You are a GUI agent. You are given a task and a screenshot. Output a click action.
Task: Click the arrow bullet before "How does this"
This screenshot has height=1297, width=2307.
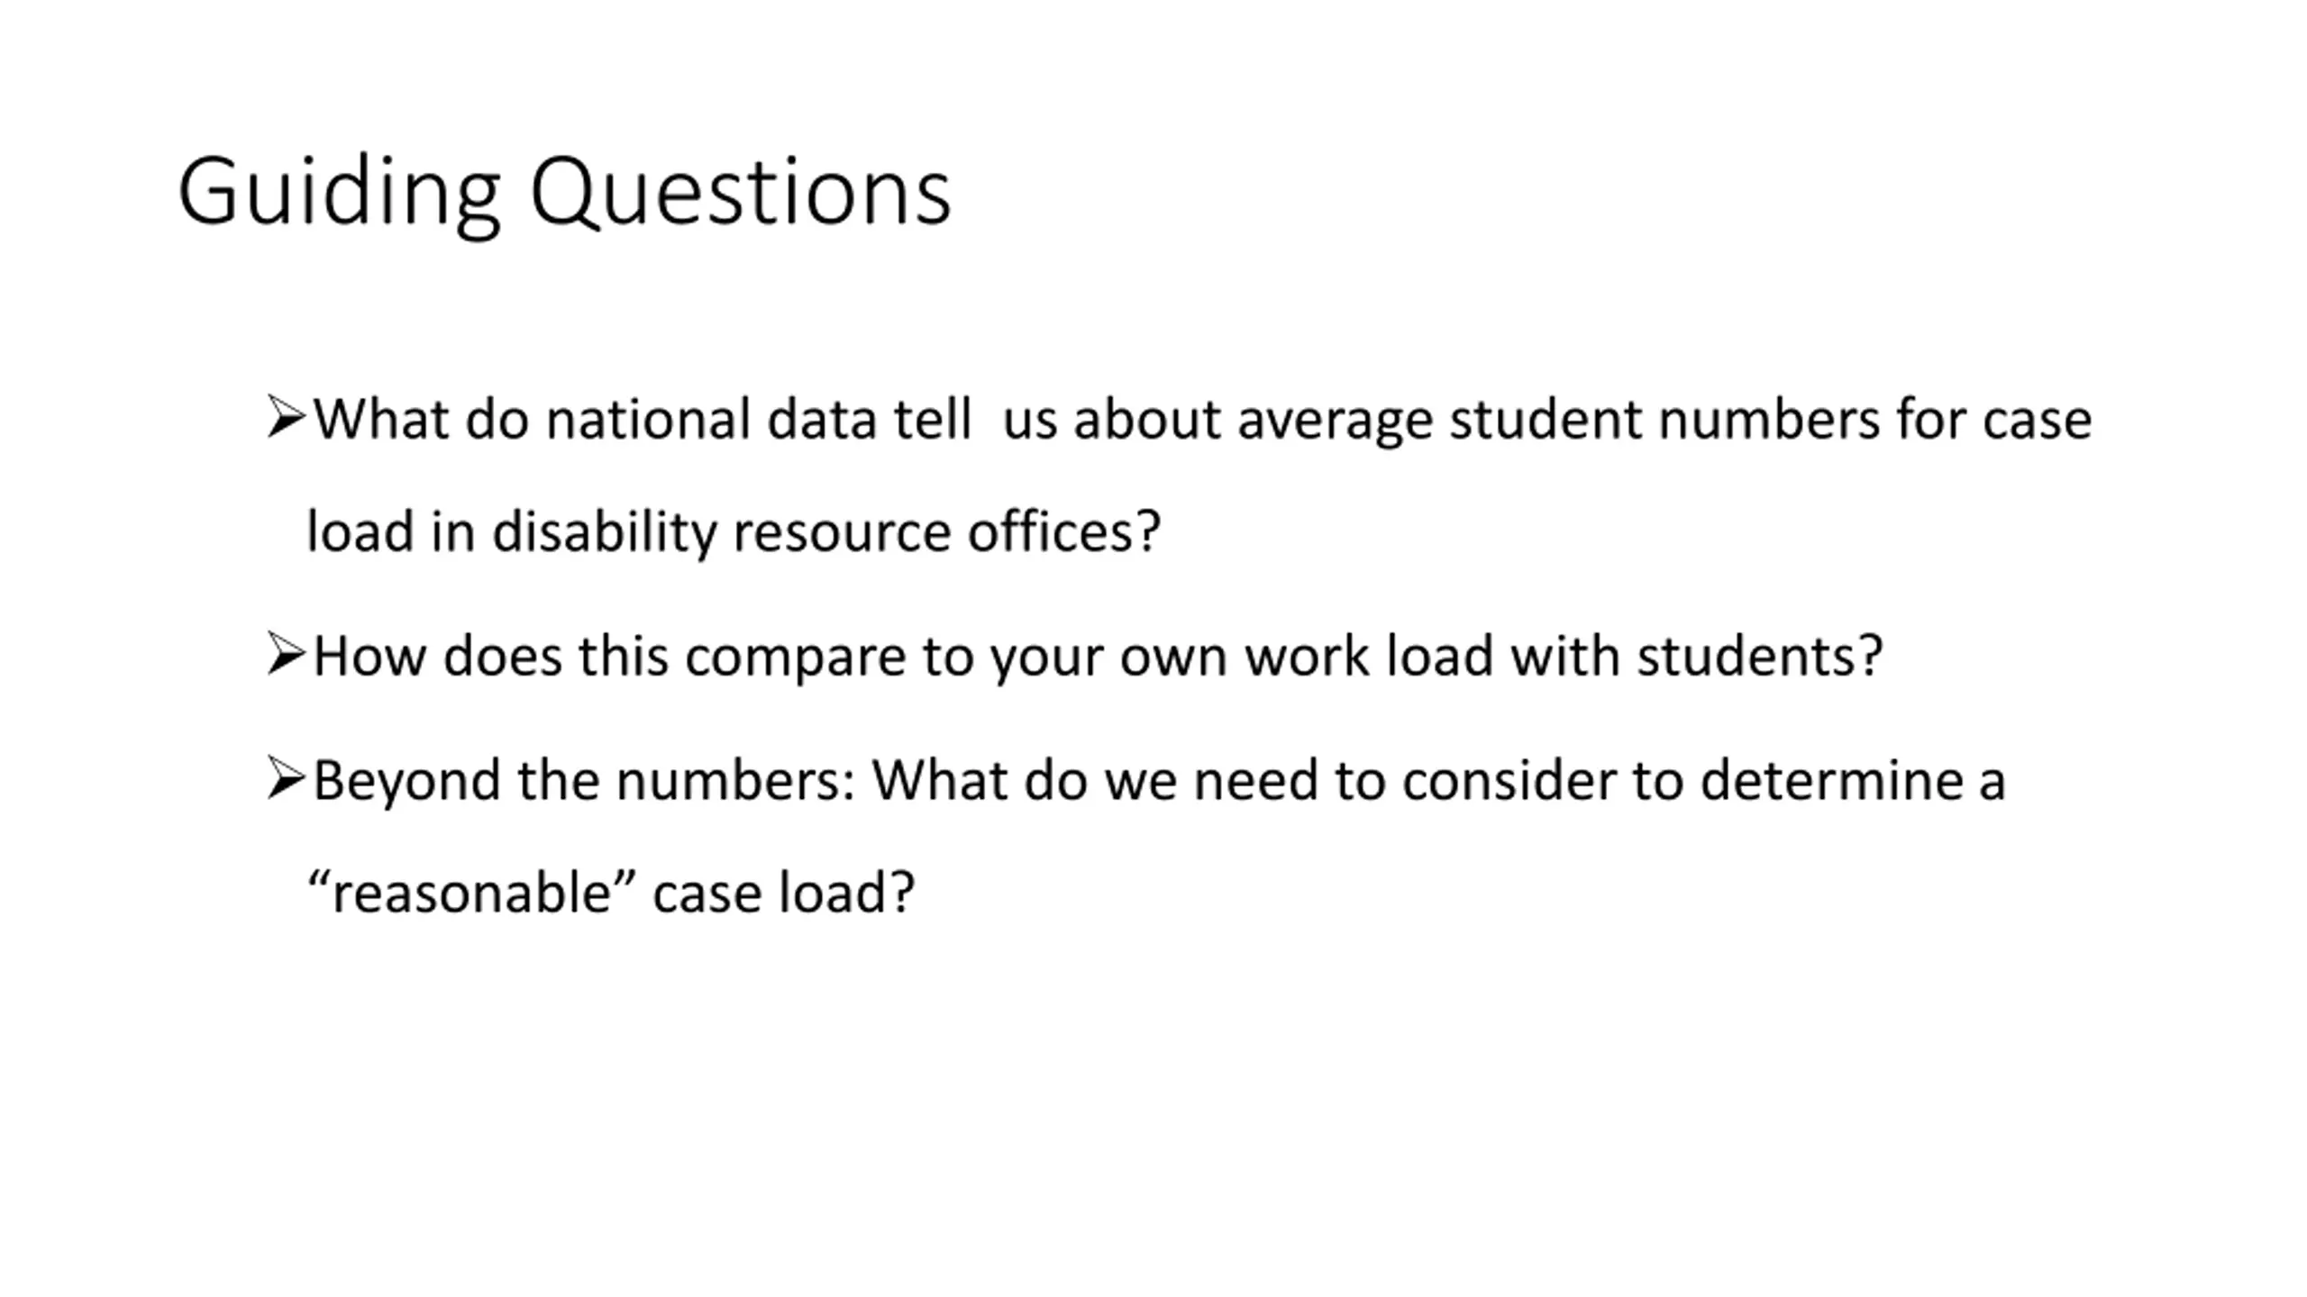click(287, 655)
